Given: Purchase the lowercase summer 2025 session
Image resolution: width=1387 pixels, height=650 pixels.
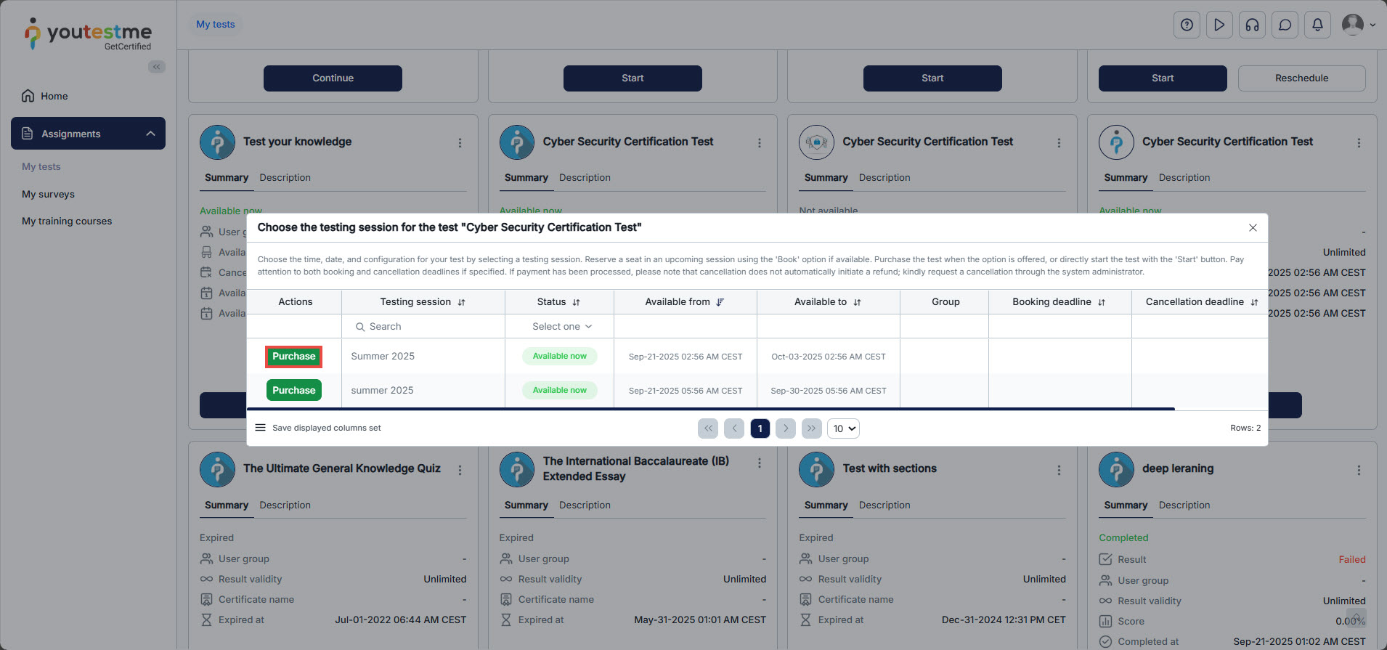Looking at the screenshot, I should point(293,391).
